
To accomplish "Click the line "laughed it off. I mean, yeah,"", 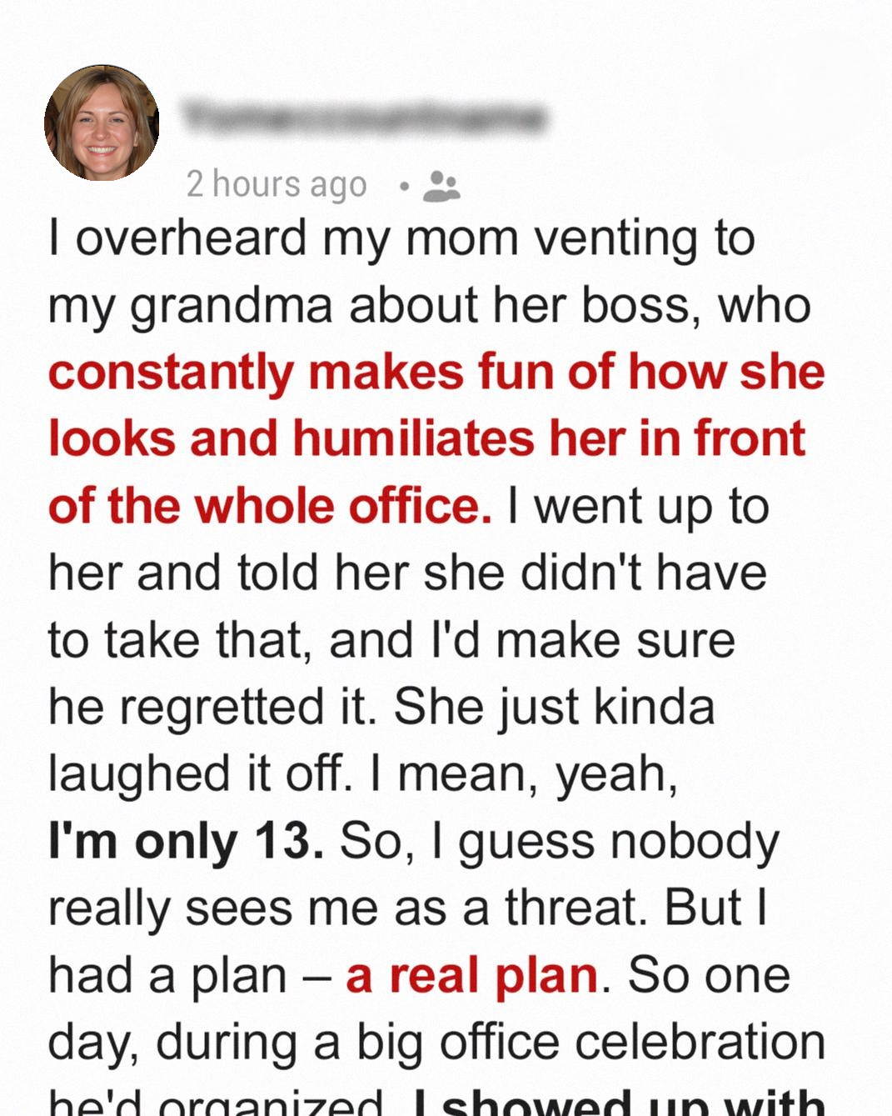I will click(x=362, y=773).
